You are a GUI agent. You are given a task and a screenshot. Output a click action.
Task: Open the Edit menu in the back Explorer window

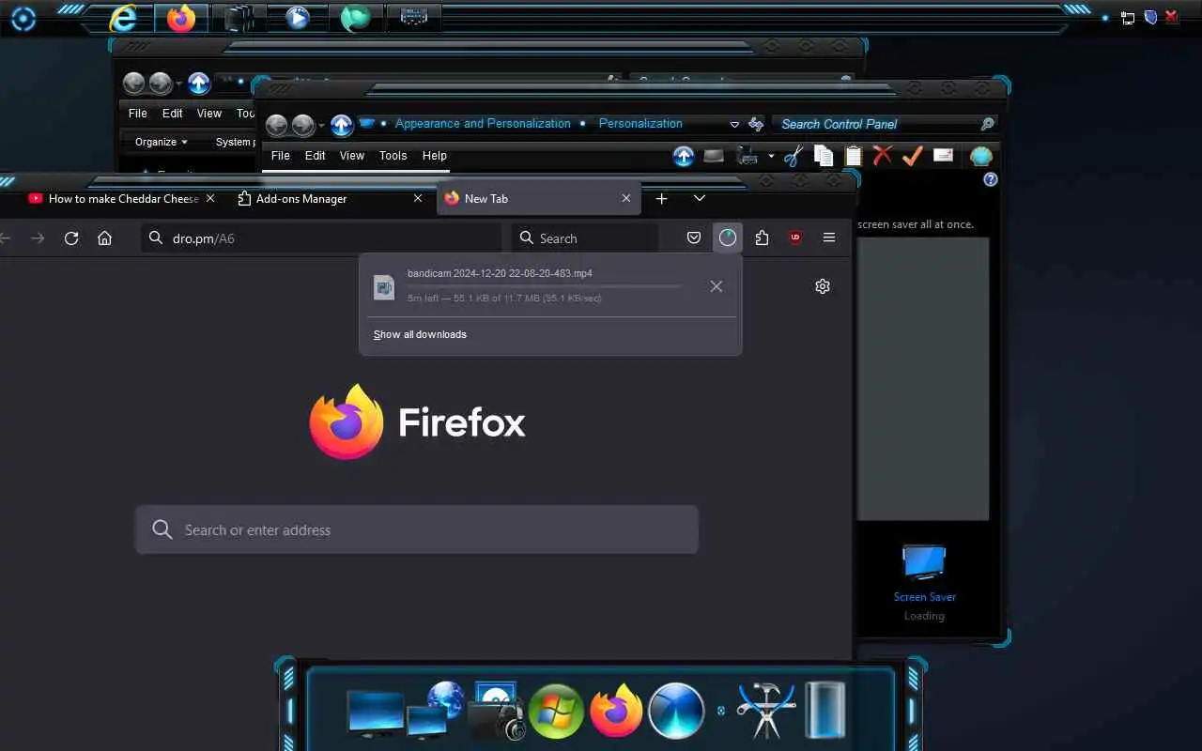point(172,114)
